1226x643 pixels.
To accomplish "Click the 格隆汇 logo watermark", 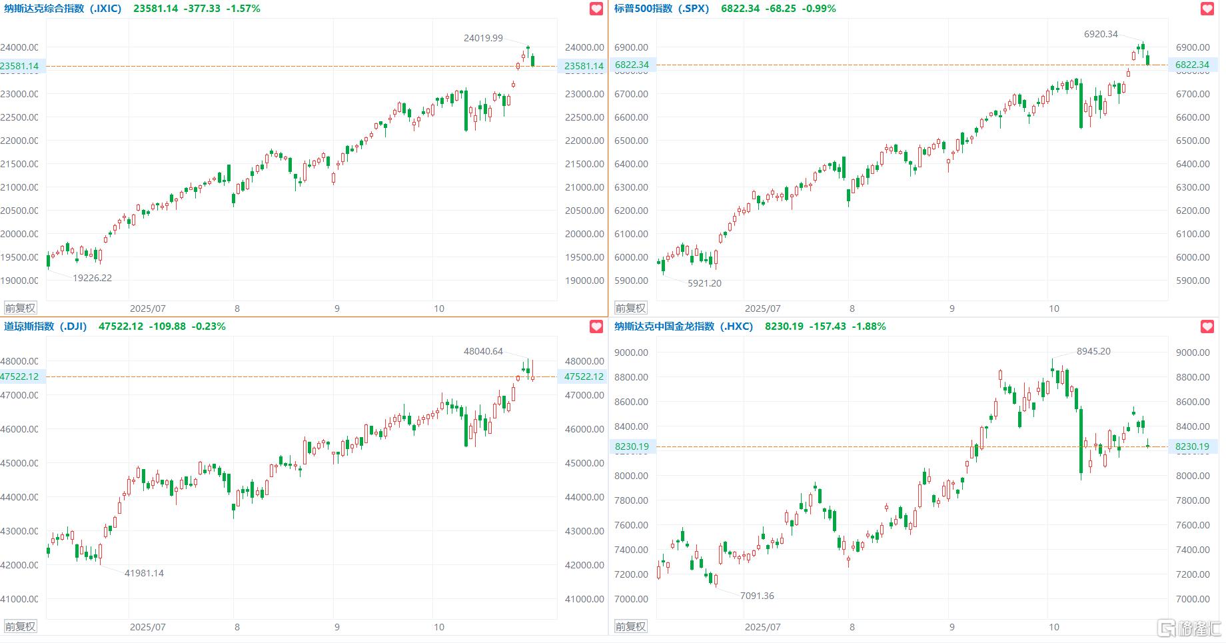I will (1191, 628).
